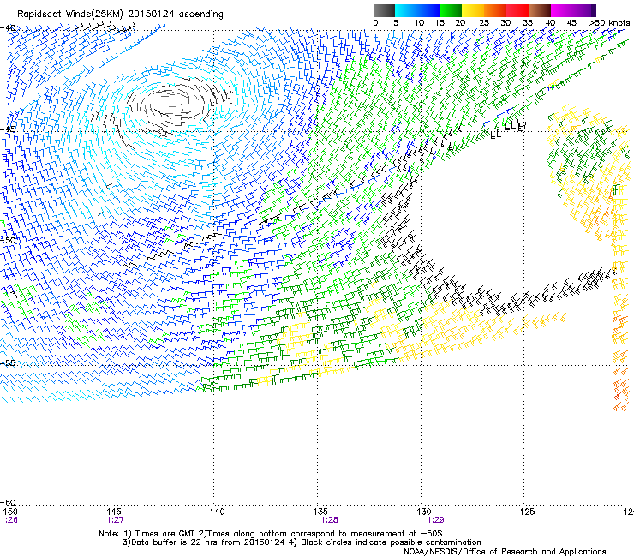Click the '>50 knots' legend label

(609, 22)
